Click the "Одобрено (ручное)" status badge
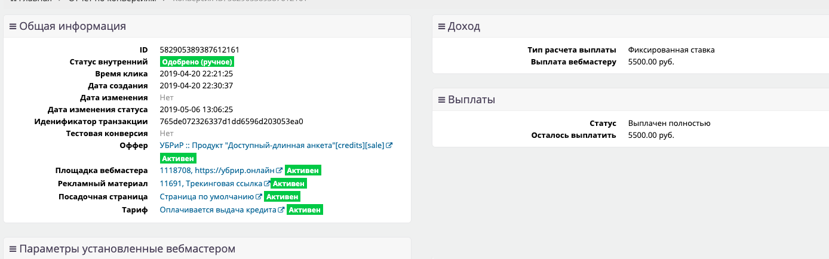829x259 pixels. 196,61
